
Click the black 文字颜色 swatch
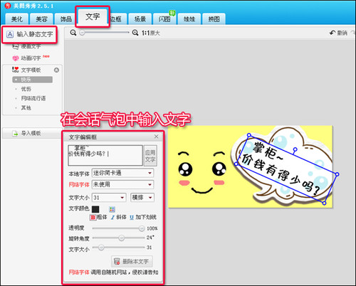(x=95, y=209)
